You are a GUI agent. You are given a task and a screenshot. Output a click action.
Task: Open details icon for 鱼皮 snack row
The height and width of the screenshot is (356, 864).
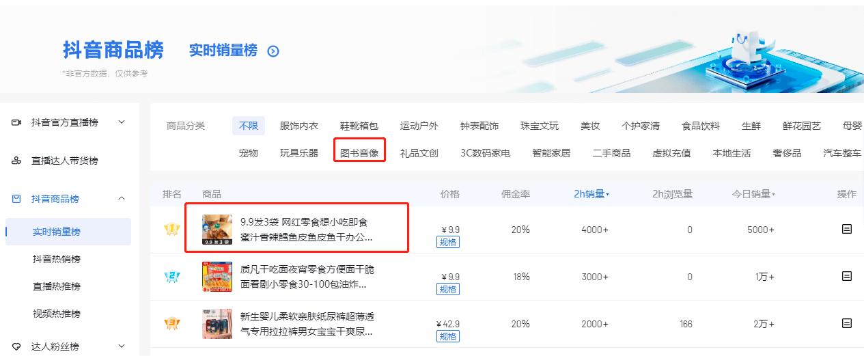847,230
